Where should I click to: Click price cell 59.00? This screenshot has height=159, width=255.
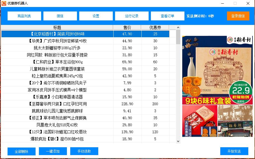127,69
